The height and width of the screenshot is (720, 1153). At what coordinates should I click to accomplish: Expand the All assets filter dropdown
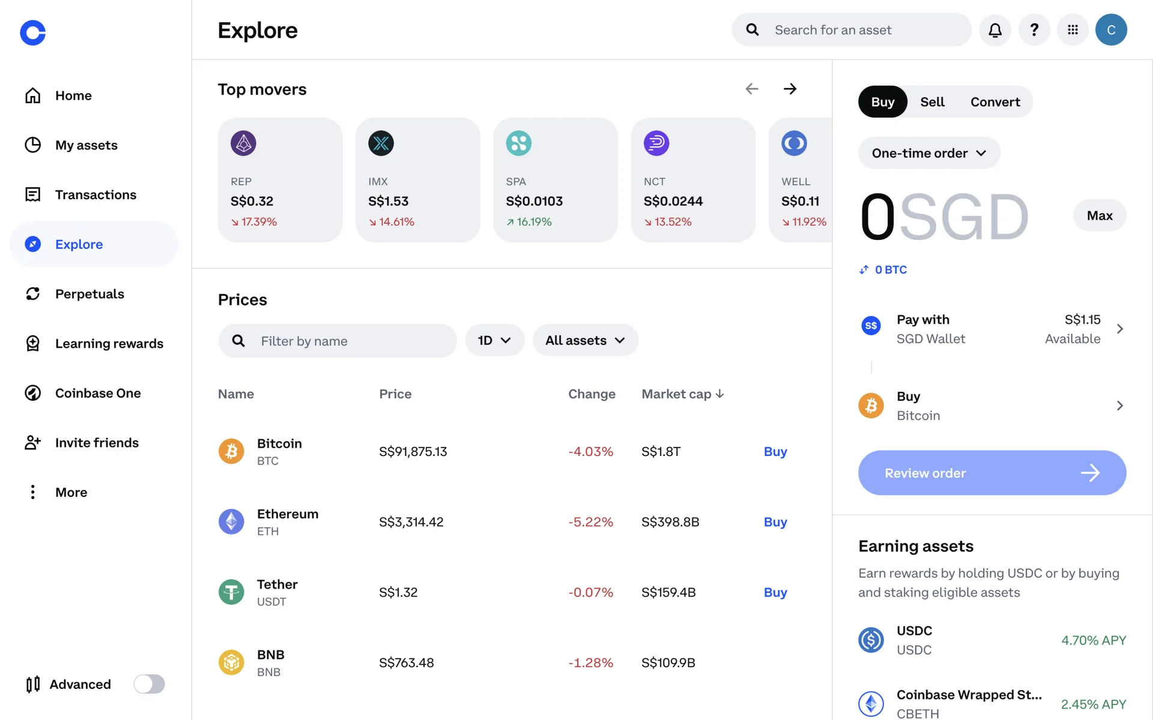[x=586, y=340]
